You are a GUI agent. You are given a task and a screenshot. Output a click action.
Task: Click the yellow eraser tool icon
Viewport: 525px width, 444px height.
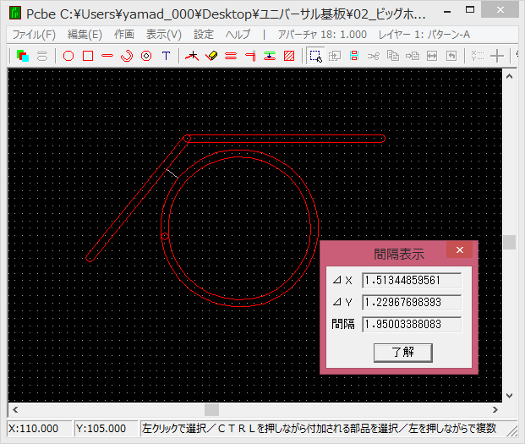click(x=211, y=56)
